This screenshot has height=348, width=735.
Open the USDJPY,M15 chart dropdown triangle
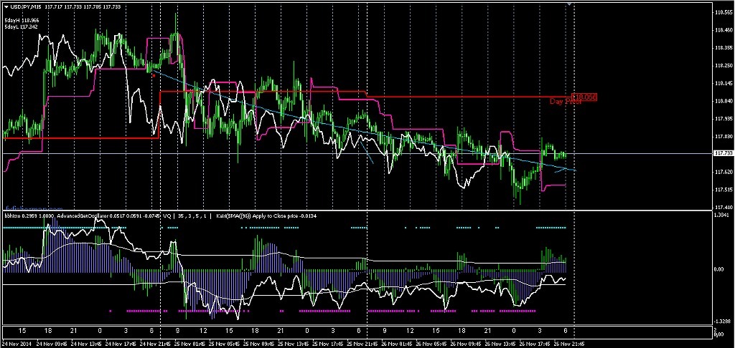[6, 7]
